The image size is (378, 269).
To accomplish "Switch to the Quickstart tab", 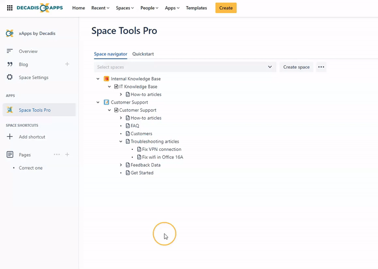I will tap(143, 54).
